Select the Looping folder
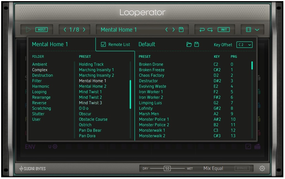Screen dimensions: 285x179 coord(39,92)
